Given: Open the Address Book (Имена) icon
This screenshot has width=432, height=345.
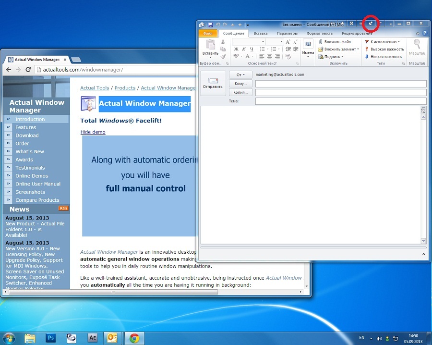Looking at the screenshot, I should (x=308, y=44).
